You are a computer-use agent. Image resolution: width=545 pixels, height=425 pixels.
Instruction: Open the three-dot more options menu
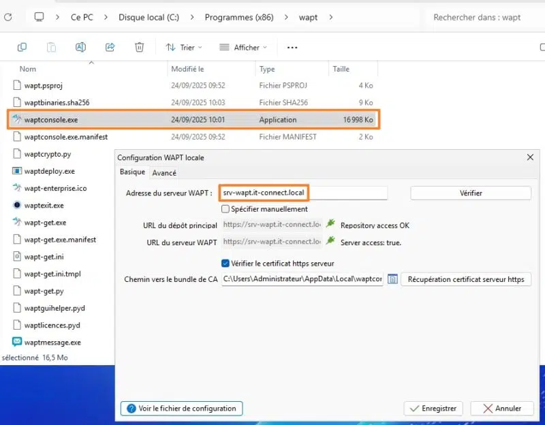click(292, 47)
